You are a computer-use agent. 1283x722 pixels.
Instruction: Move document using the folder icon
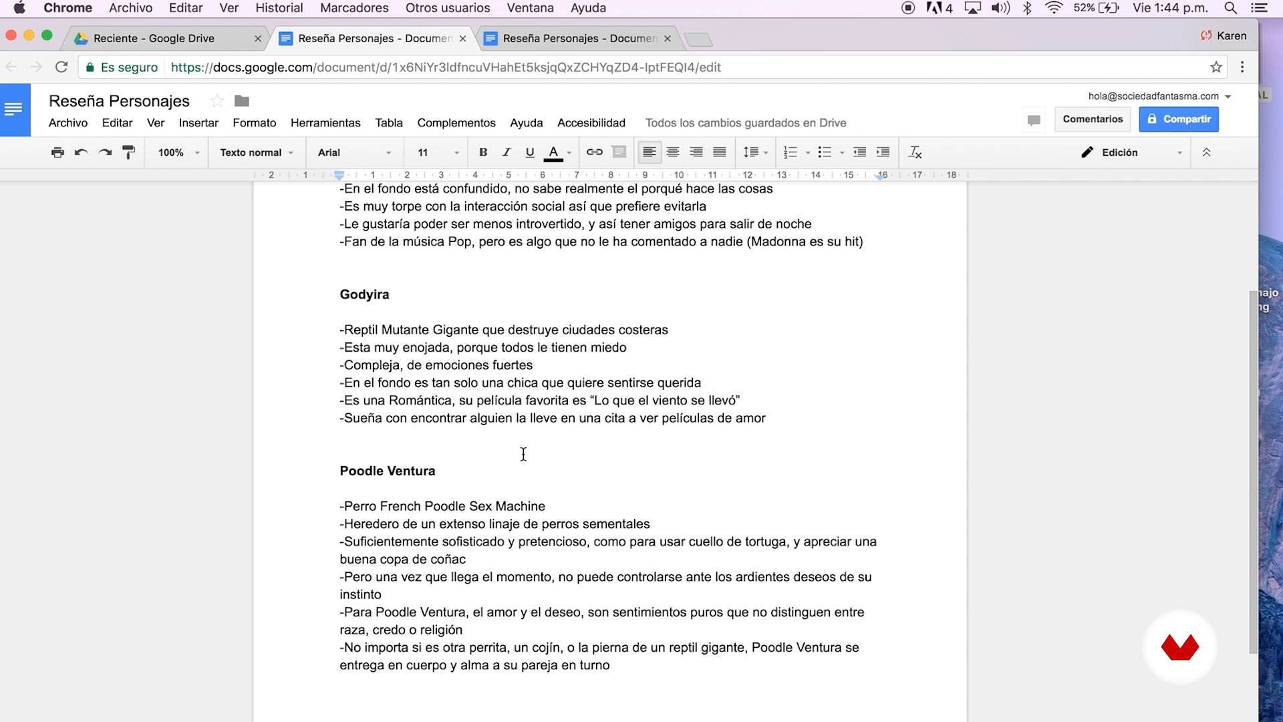tap(242, 101)
